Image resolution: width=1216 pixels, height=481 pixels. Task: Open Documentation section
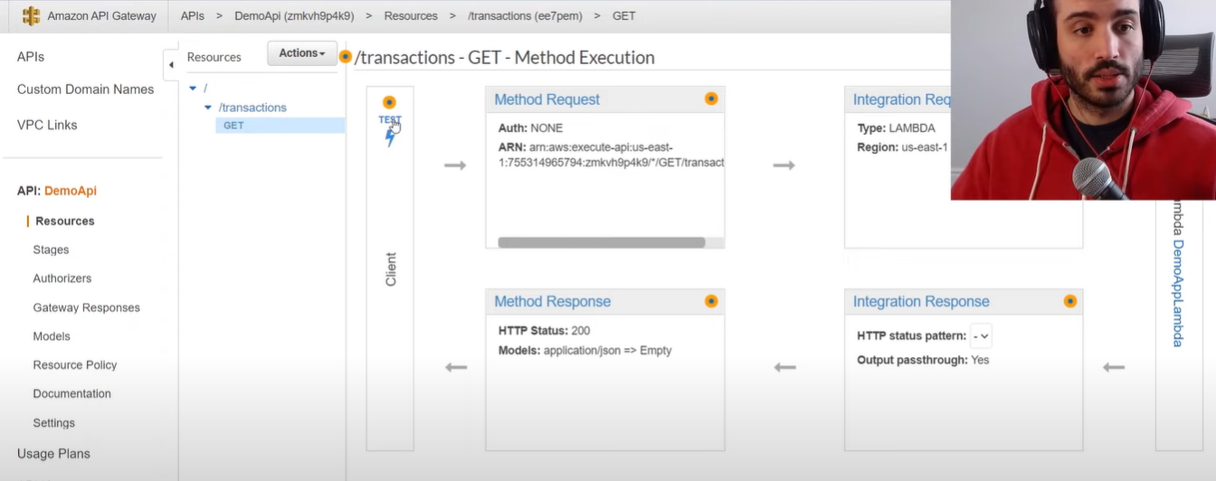72,394
